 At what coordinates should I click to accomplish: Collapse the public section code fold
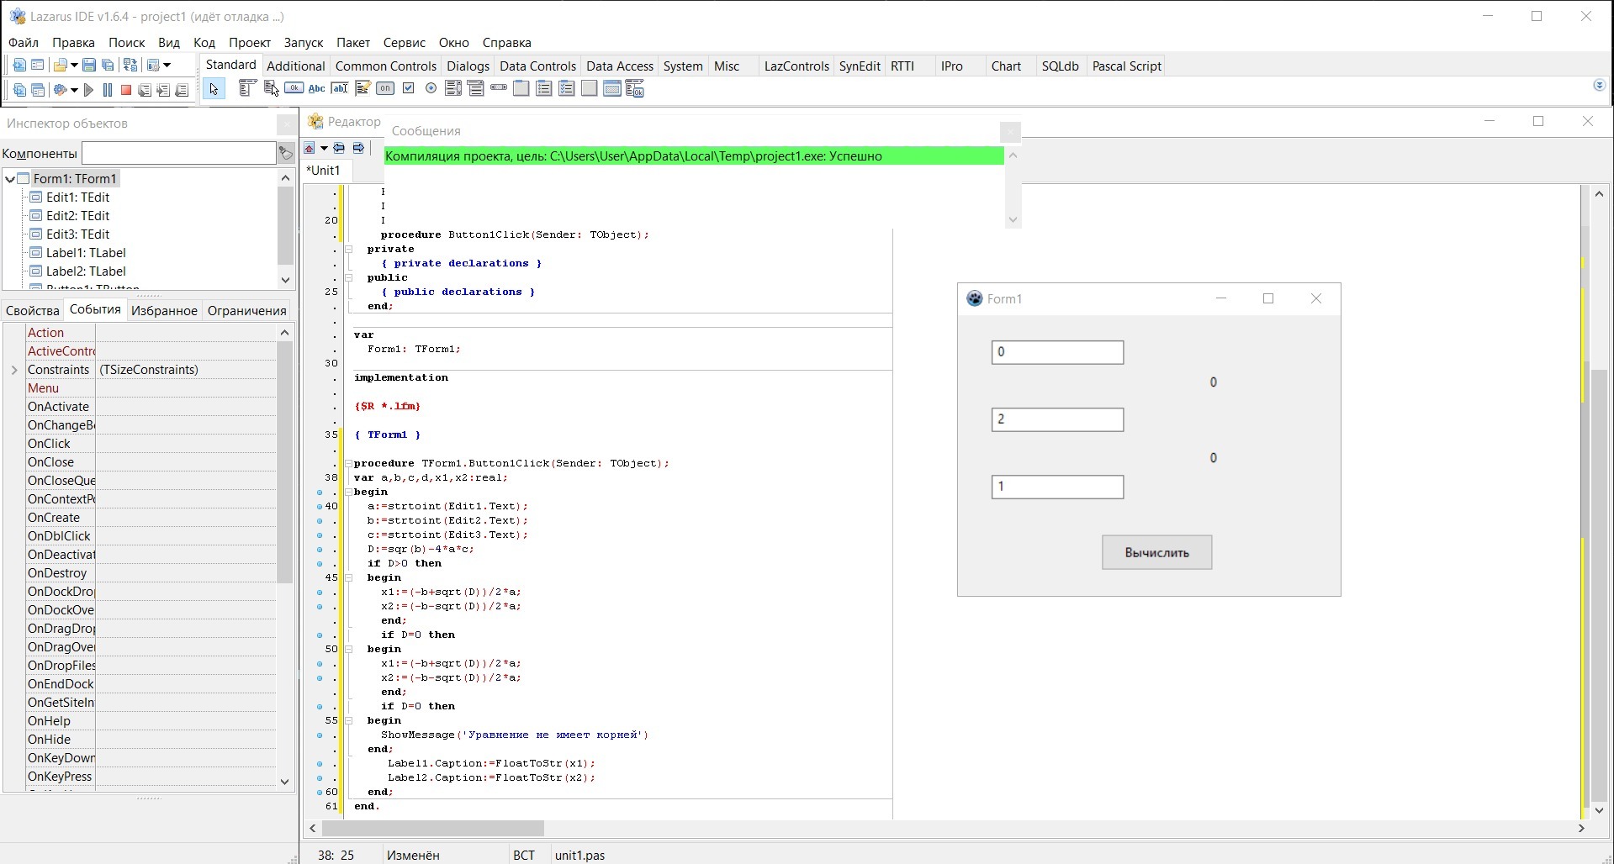tap(347, 277)
